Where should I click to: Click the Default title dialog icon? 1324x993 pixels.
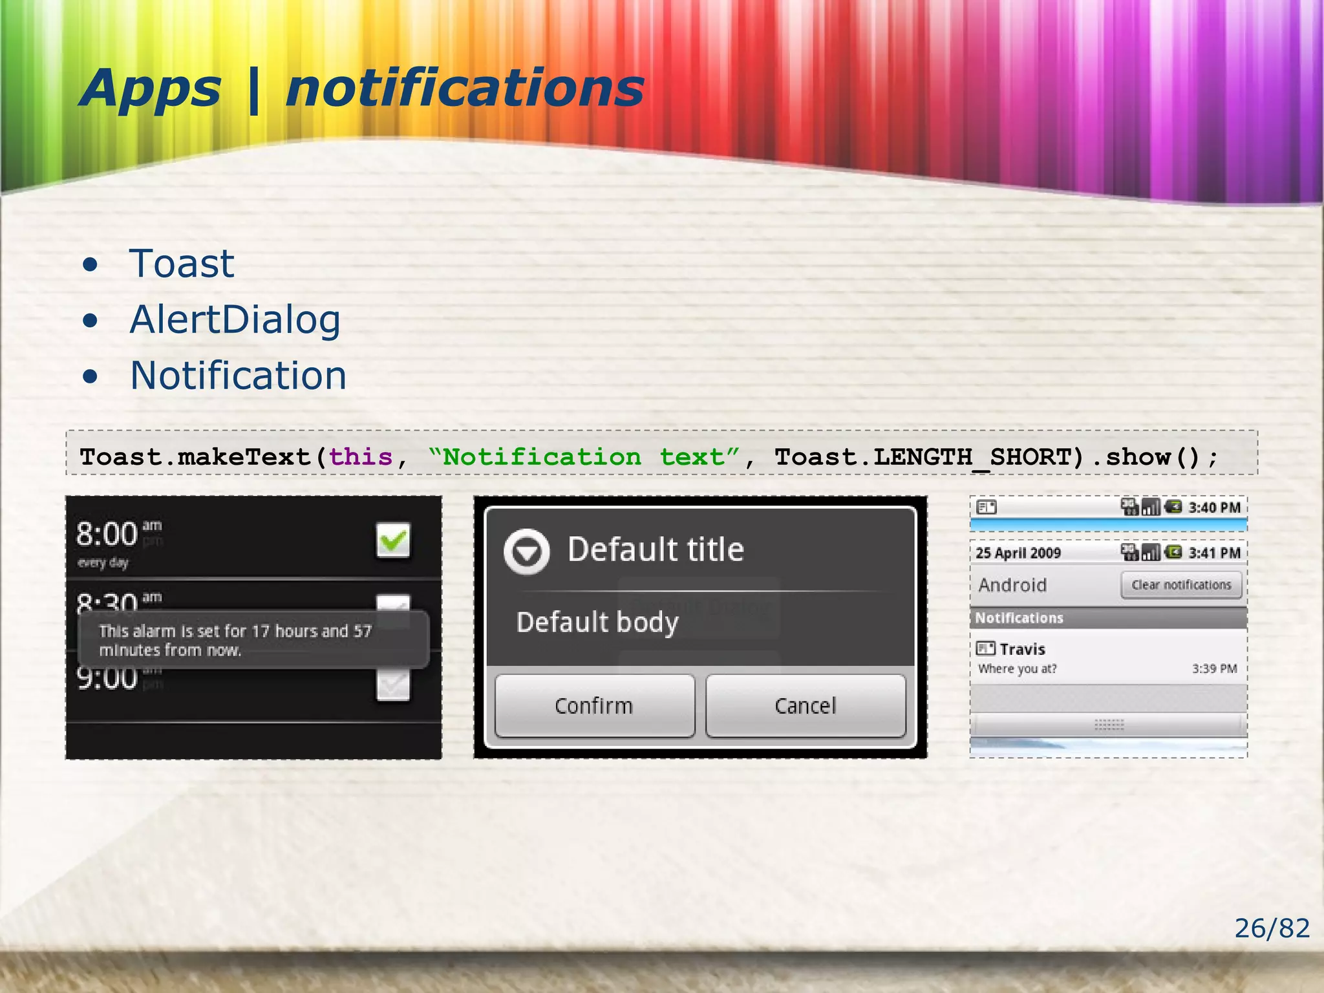527,551
